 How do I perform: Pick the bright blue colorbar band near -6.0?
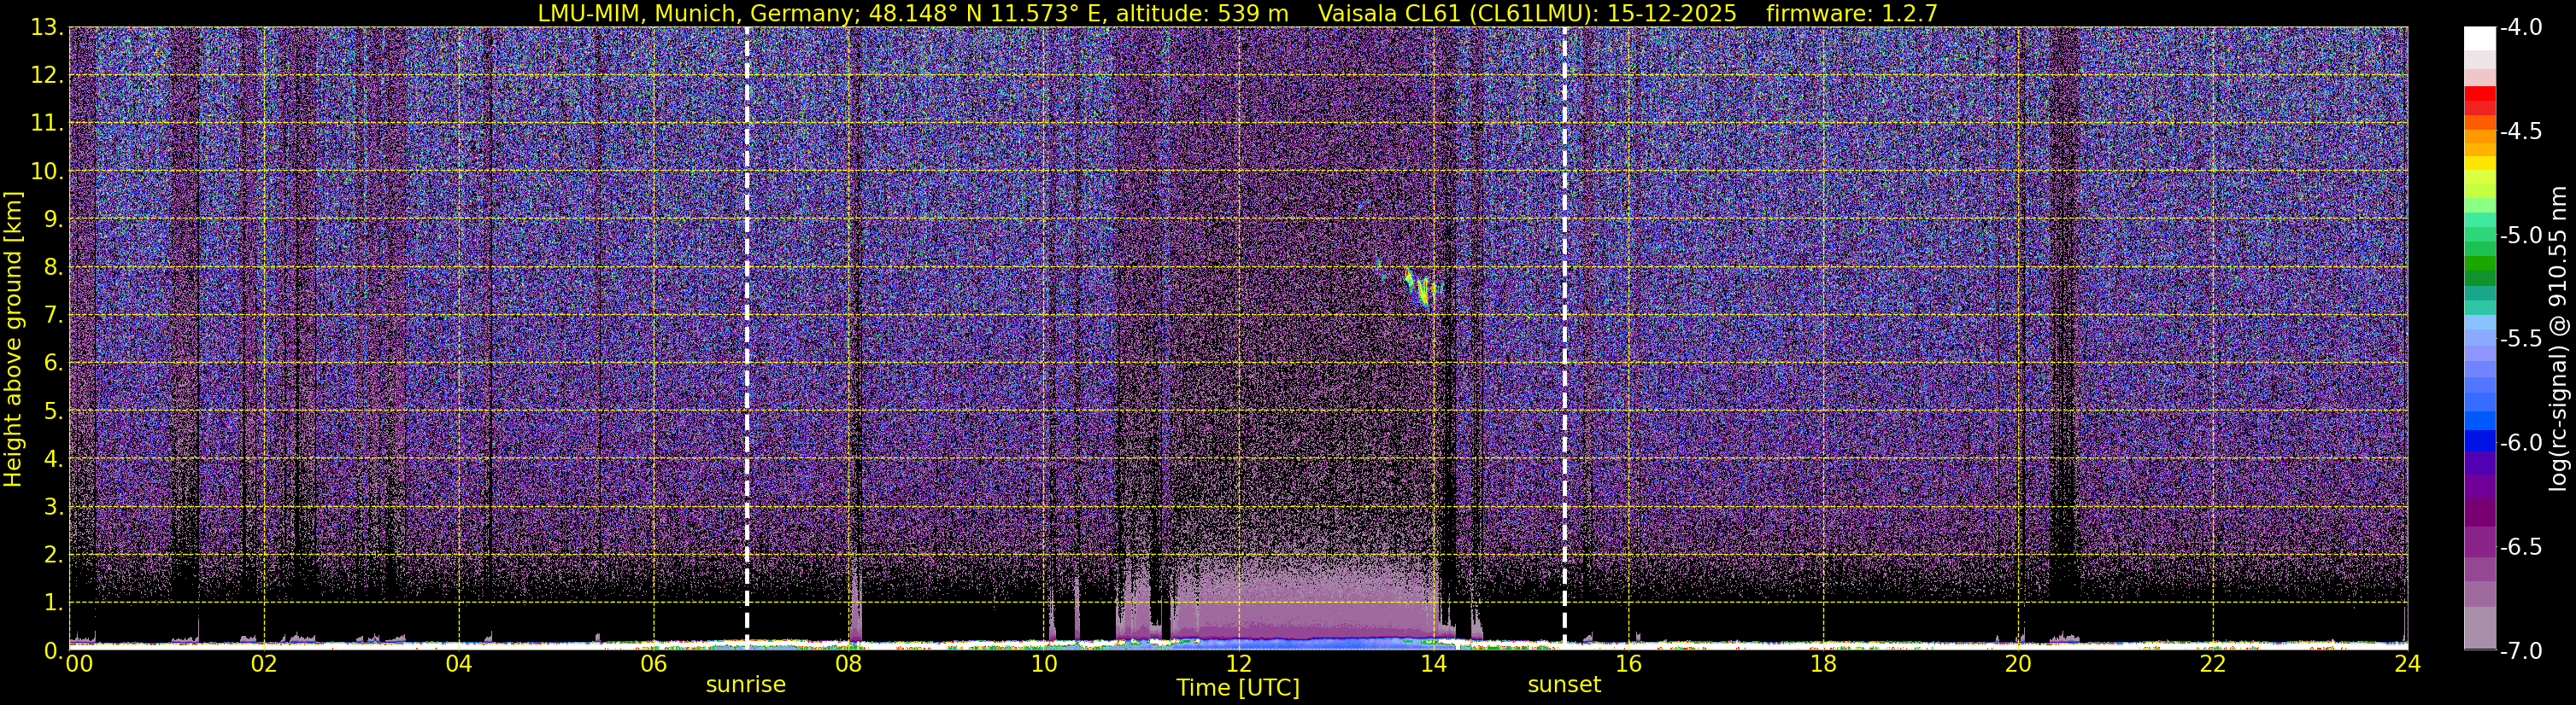[2479, 440]
